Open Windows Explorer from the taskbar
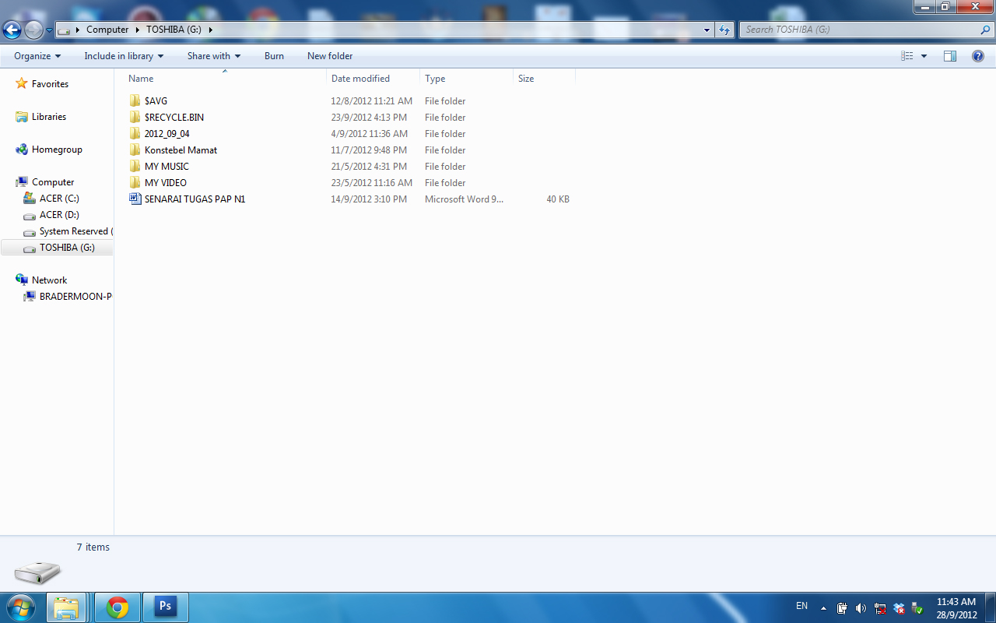Viewport: 996px width, 623px height. coord(66,607)
